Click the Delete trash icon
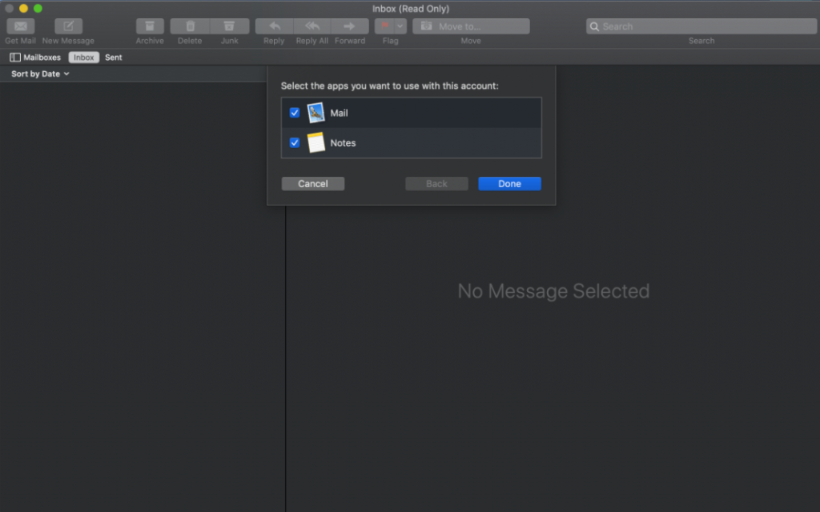Image resolution: width=820 pixels, height=512 pixels. click(x=190, y=26)
